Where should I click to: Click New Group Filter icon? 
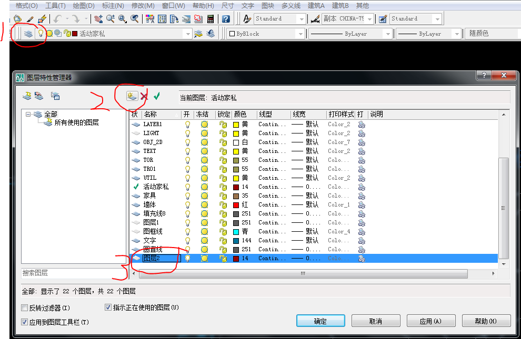[x=39, y=96]
